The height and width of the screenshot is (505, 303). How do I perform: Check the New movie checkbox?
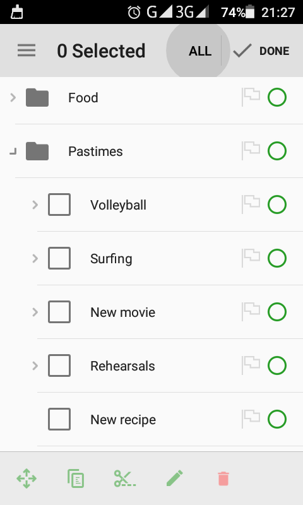[59, 312]
